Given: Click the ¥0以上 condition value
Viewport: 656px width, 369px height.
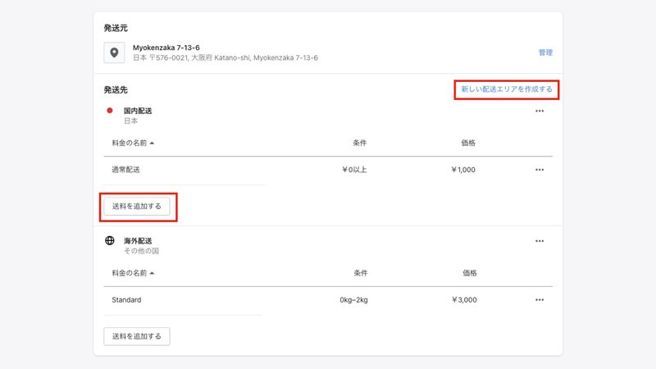Looking at the screenshot, I should (354, 170).
